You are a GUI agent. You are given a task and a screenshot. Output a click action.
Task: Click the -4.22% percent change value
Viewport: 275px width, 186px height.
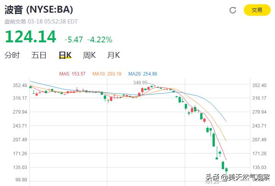pyautogui.click(x=100, y=40)
